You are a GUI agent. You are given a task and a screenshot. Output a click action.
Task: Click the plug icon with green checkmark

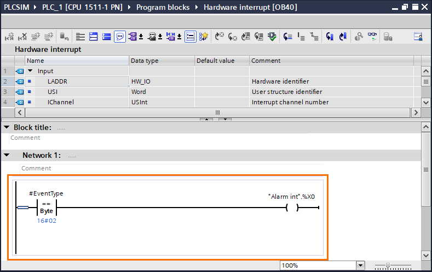[x=272, y=37]
